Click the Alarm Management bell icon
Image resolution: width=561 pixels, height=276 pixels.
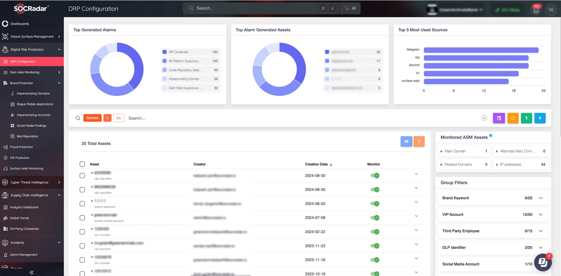click(5, 255)
